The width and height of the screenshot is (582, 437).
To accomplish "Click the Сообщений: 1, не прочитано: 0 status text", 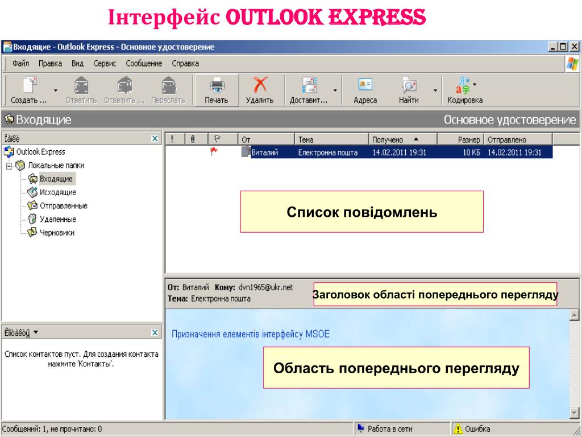I will tap(52, 429).
